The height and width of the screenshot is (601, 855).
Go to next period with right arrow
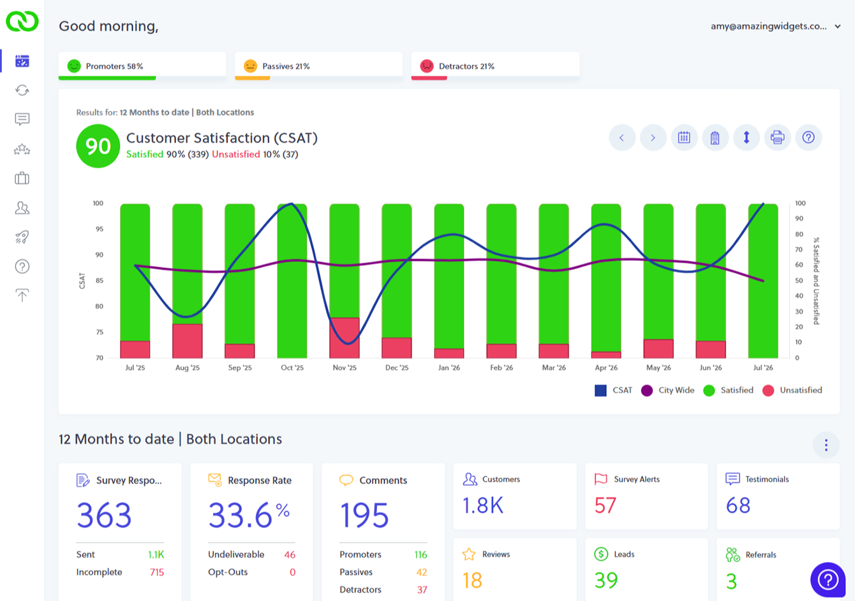[653, 137]
